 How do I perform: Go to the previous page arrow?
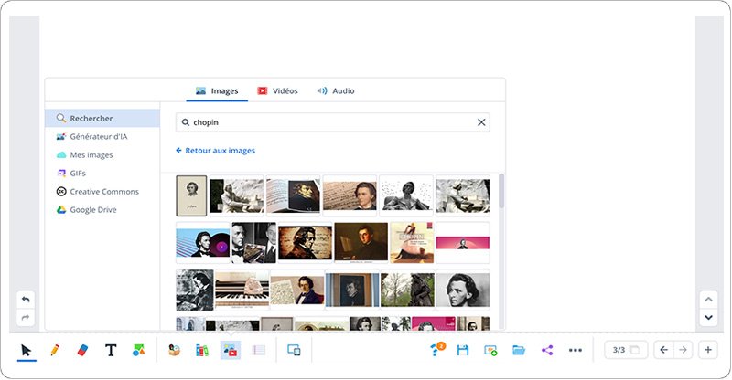664,350
